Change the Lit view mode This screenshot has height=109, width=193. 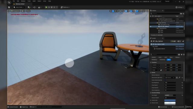[x=23, y=11]
